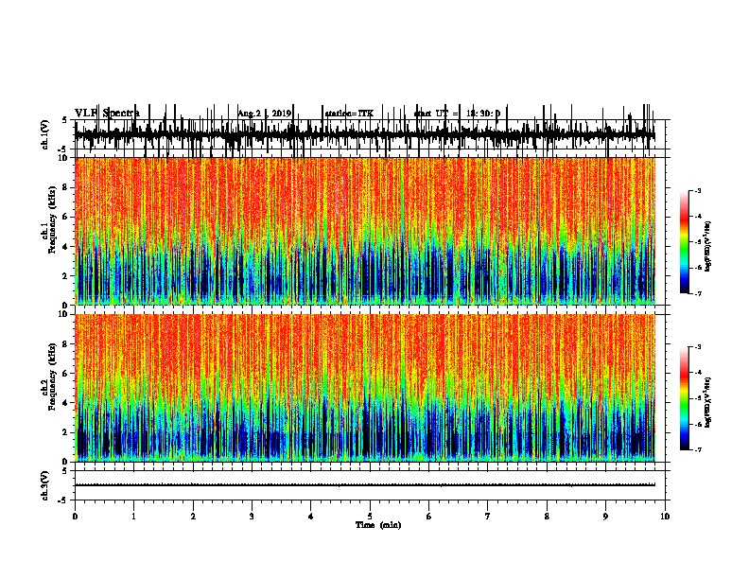Click inside the ch.2 frequency spectrogram

point(365,388)
